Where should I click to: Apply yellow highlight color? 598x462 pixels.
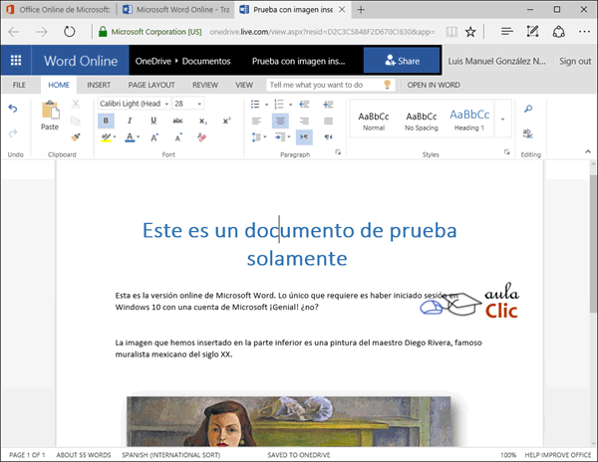tap(106, 137)
